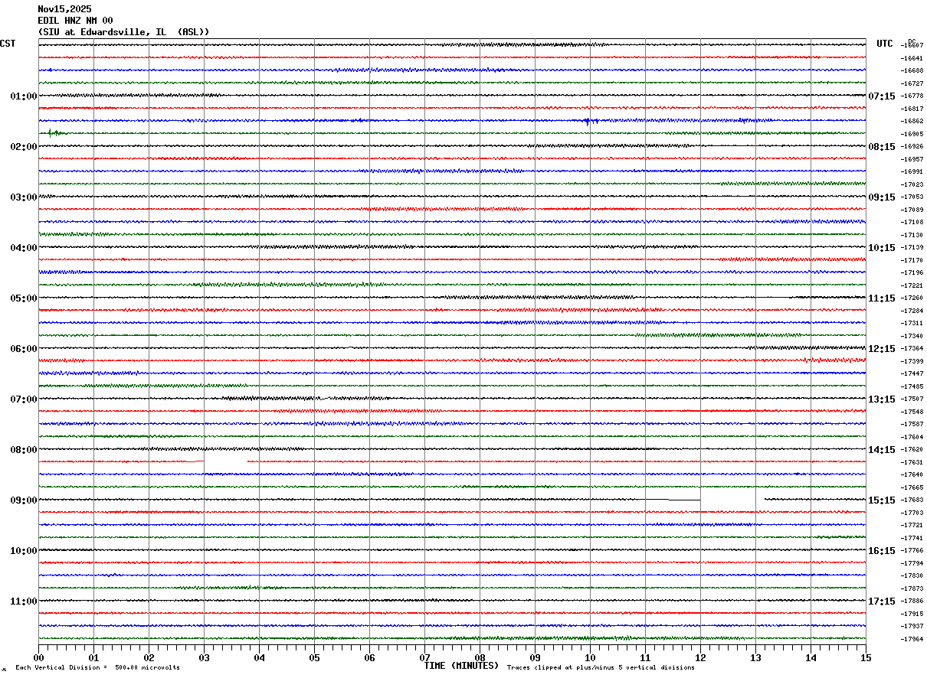This screenshot has width=927, height=678.
Task: Click the "06:00" CST row label
Action: point(24,349)
